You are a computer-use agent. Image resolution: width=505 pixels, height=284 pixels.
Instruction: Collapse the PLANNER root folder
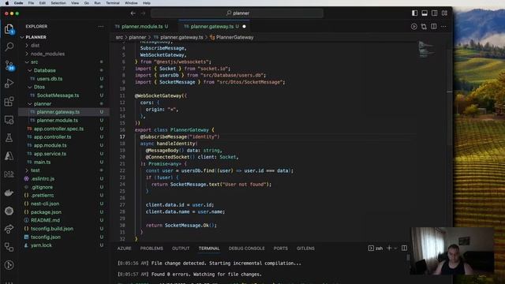click(36, 37)
